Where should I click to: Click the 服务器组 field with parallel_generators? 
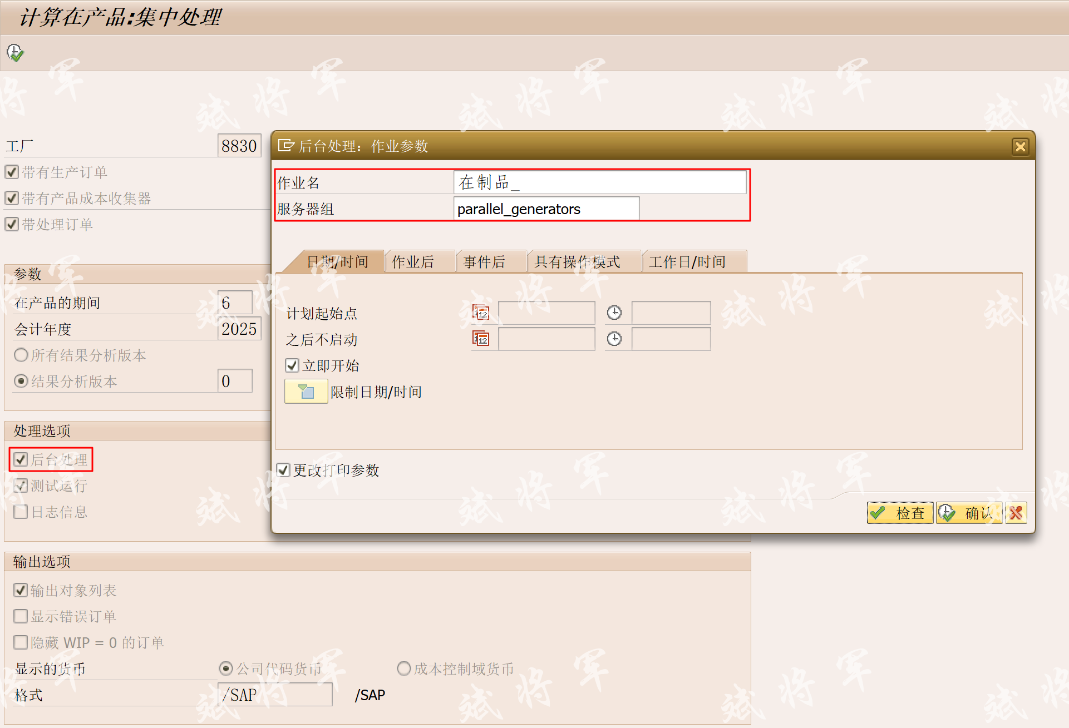pyautogui.click(x=546, y=209)
